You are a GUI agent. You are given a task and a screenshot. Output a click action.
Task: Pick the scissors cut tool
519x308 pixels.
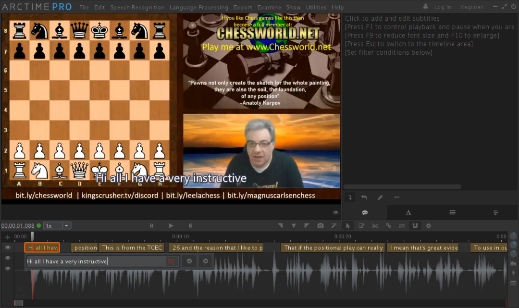pos(375,226)
